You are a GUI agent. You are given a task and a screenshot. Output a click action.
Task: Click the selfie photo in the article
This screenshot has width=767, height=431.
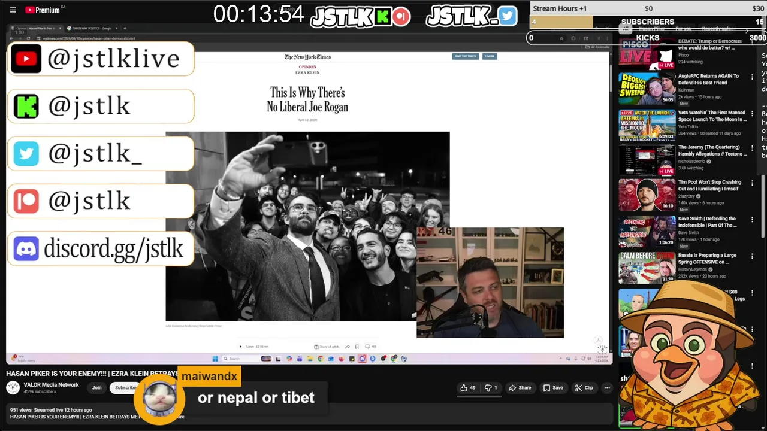(x=307, y=226)
